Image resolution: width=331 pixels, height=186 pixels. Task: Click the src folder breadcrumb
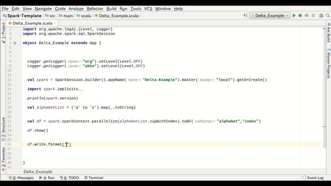[50, 16]
